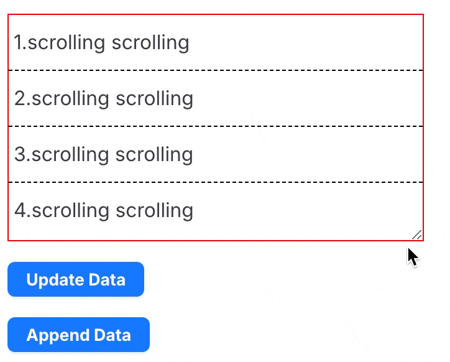The image size is (450, 362).
Task: Click the resize handle at the list's corner
Action: pos(417,234)
